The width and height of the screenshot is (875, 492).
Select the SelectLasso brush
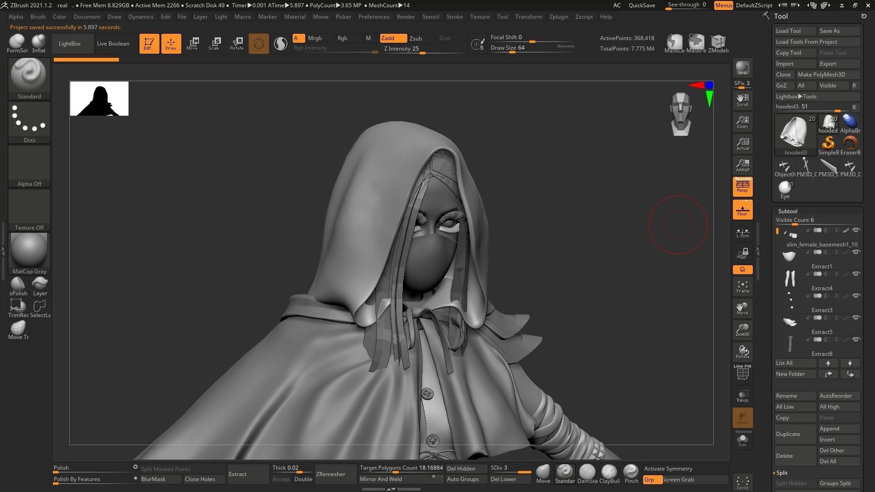[40, 308]
